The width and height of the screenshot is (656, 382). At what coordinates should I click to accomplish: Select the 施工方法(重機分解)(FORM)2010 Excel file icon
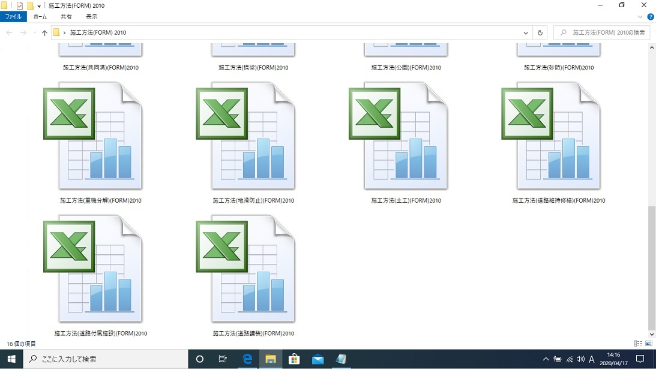93,136
